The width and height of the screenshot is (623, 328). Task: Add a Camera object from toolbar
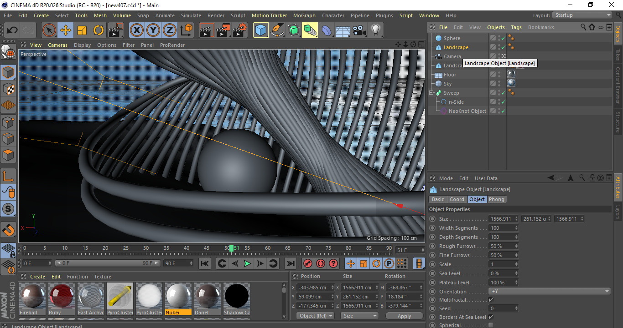359,30
